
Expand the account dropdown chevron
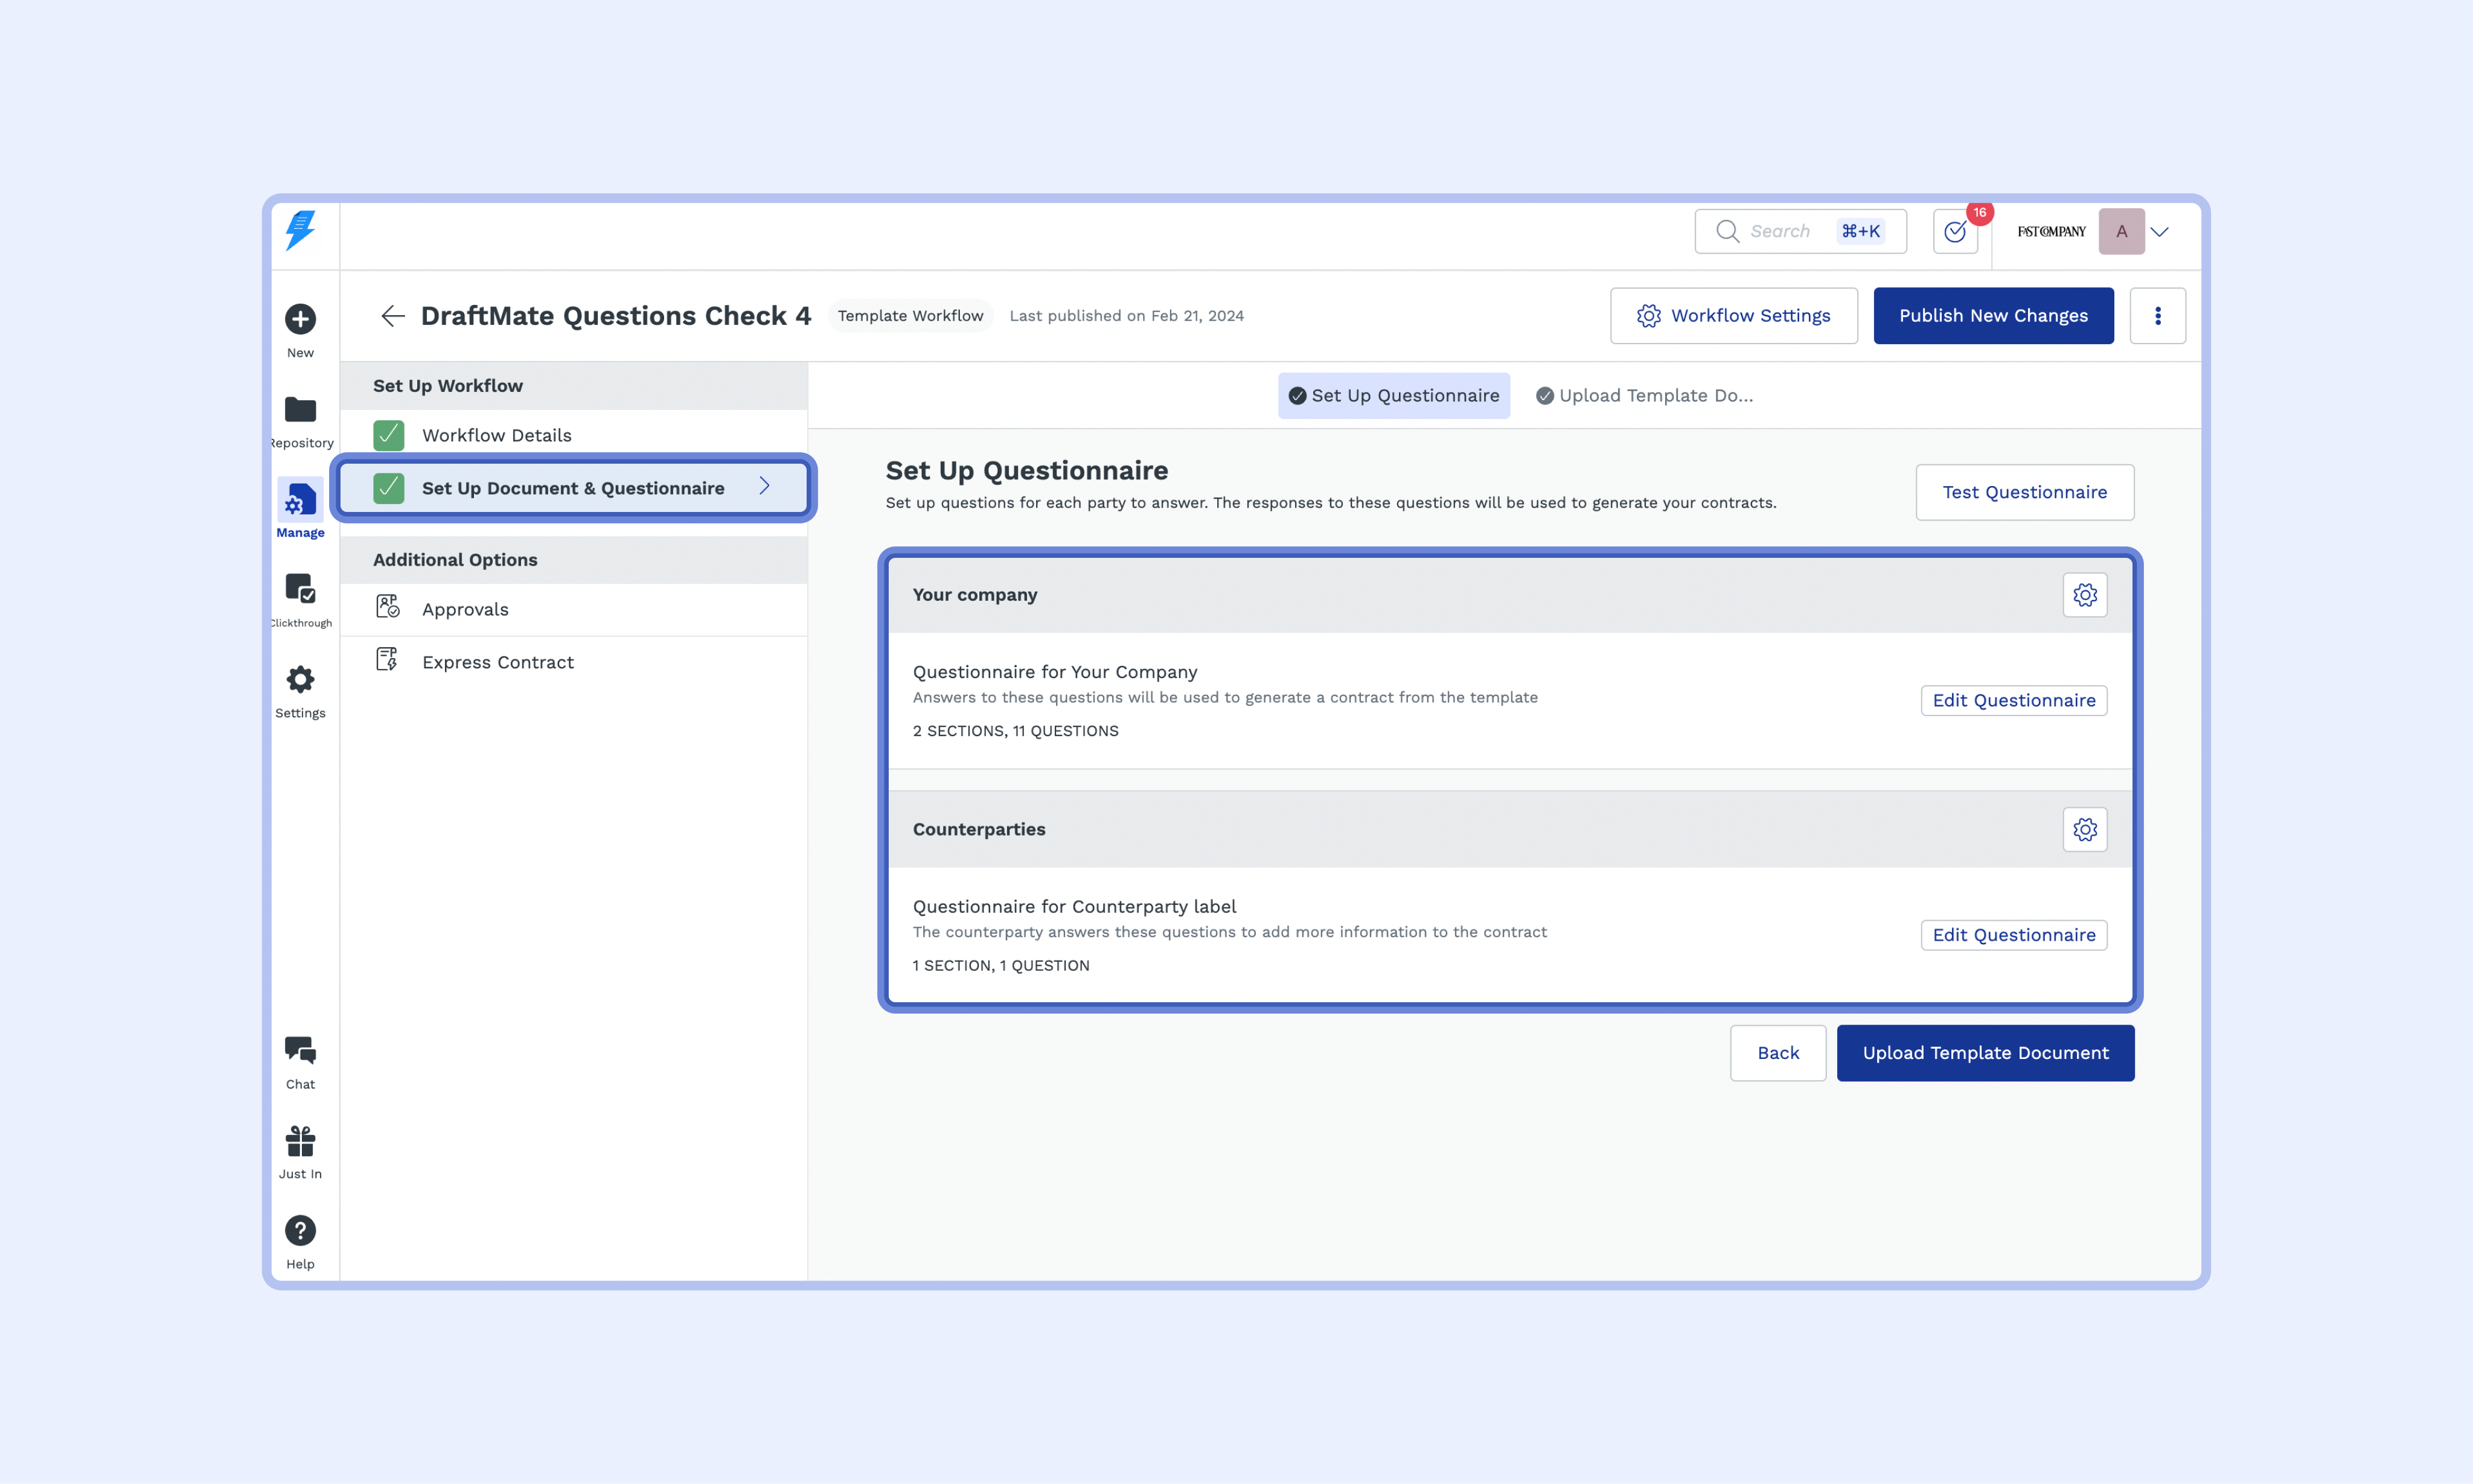[x=2160, y=232]
